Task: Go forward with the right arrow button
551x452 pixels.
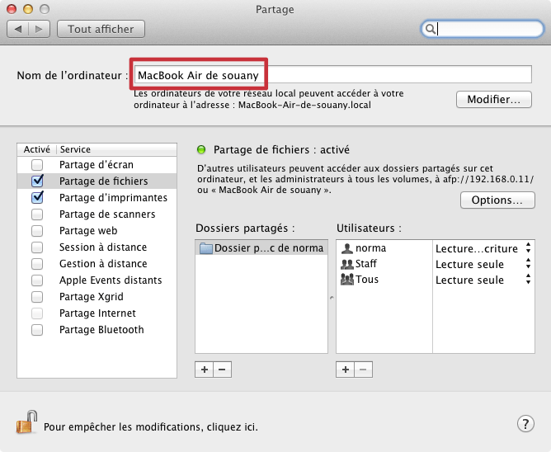Action: (x=39, y=29)
